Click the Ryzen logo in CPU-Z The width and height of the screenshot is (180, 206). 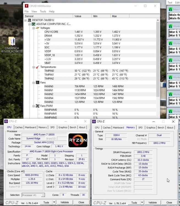click(x=78, y=140)
